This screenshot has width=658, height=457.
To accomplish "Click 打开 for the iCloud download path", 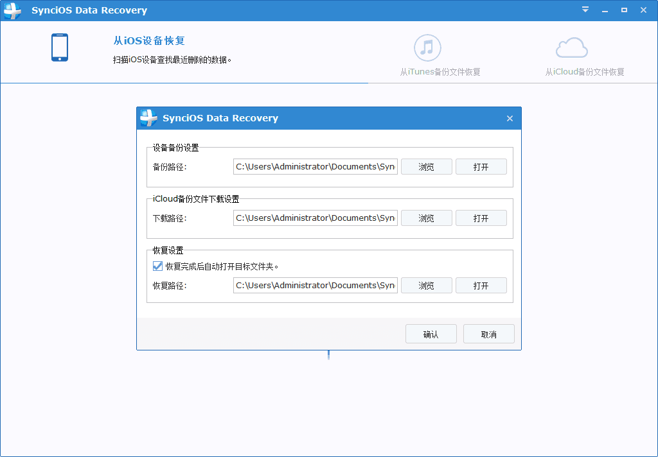I will pyautogui.click(x=481, y=218).
